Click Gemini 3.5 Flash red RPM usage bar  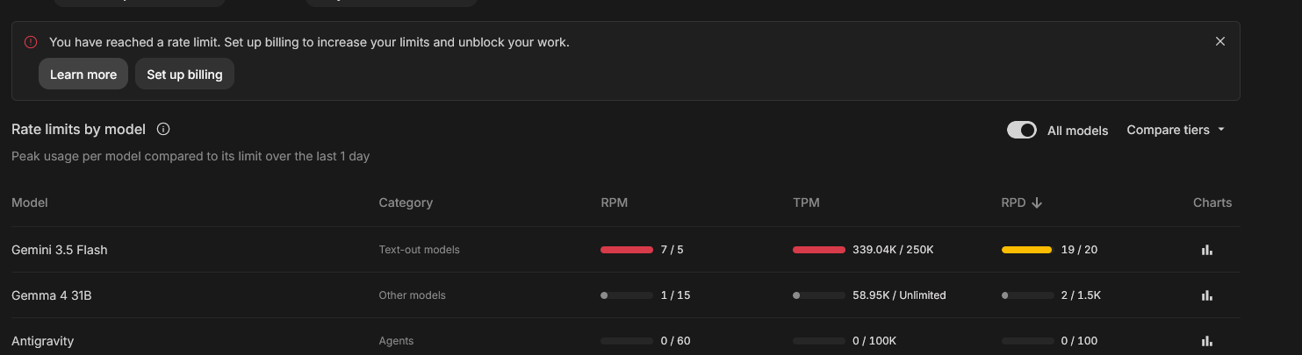click(627, 250)
